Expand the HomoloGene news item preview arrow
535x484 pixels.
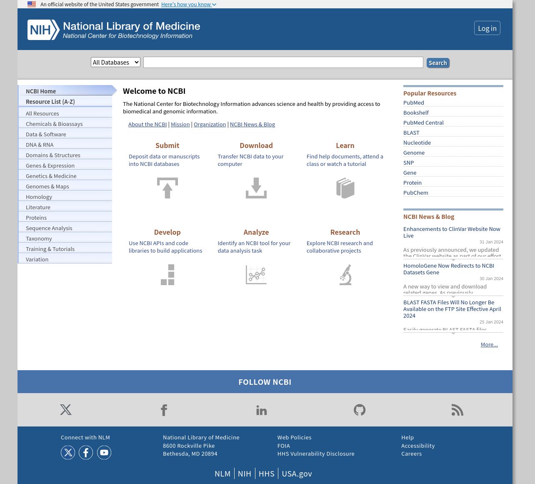pos(453,297)
